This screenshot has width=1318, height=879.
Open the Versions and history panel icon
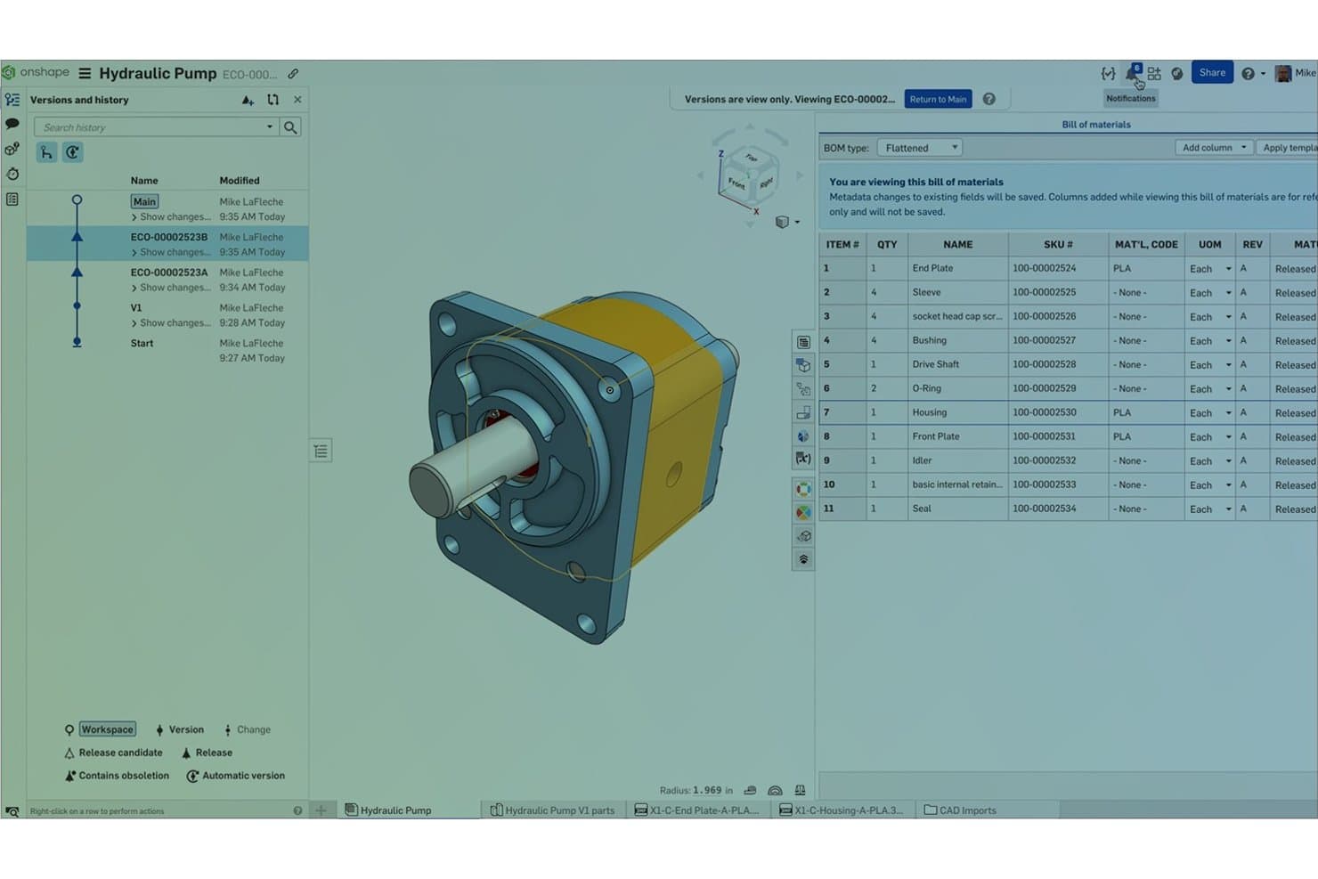tap(12, 100)
